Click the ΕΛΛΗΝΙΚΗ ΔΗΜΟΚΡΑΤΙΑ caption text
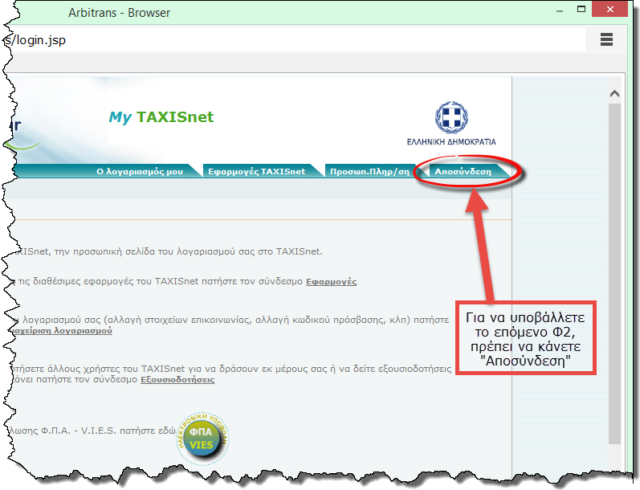The width and height of the screenshot is (640, 490). click(451, 142)
